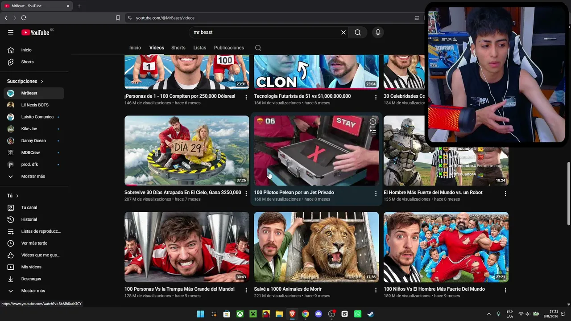Open options for Sobrevive 30 Días video
This screenshot has height=321, width=571.
[x=246, y=193]
